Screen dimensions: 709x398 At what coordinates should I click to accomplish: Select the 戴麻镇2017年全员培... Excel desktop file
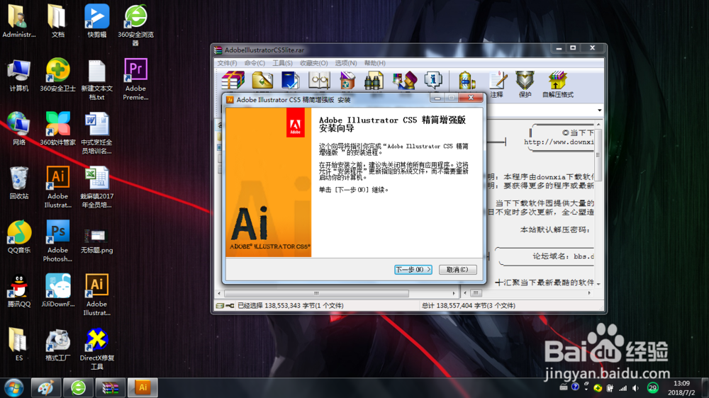tap(96, 187)
